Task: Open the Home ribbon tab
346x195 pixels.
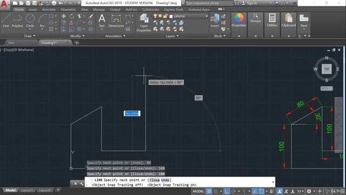Action: pos(19,10)
